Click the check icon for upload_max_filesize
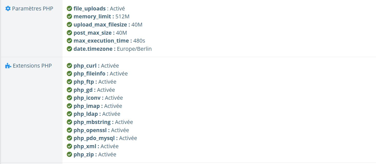 tap(69, 25)
